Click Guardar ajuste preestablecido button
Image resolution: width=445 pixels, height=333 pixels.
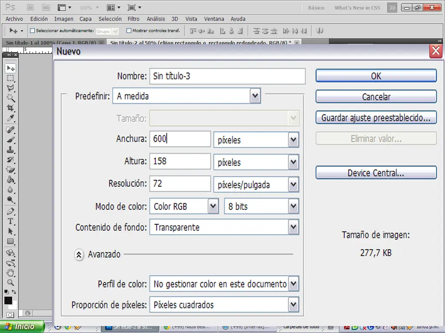pos(376,118)
